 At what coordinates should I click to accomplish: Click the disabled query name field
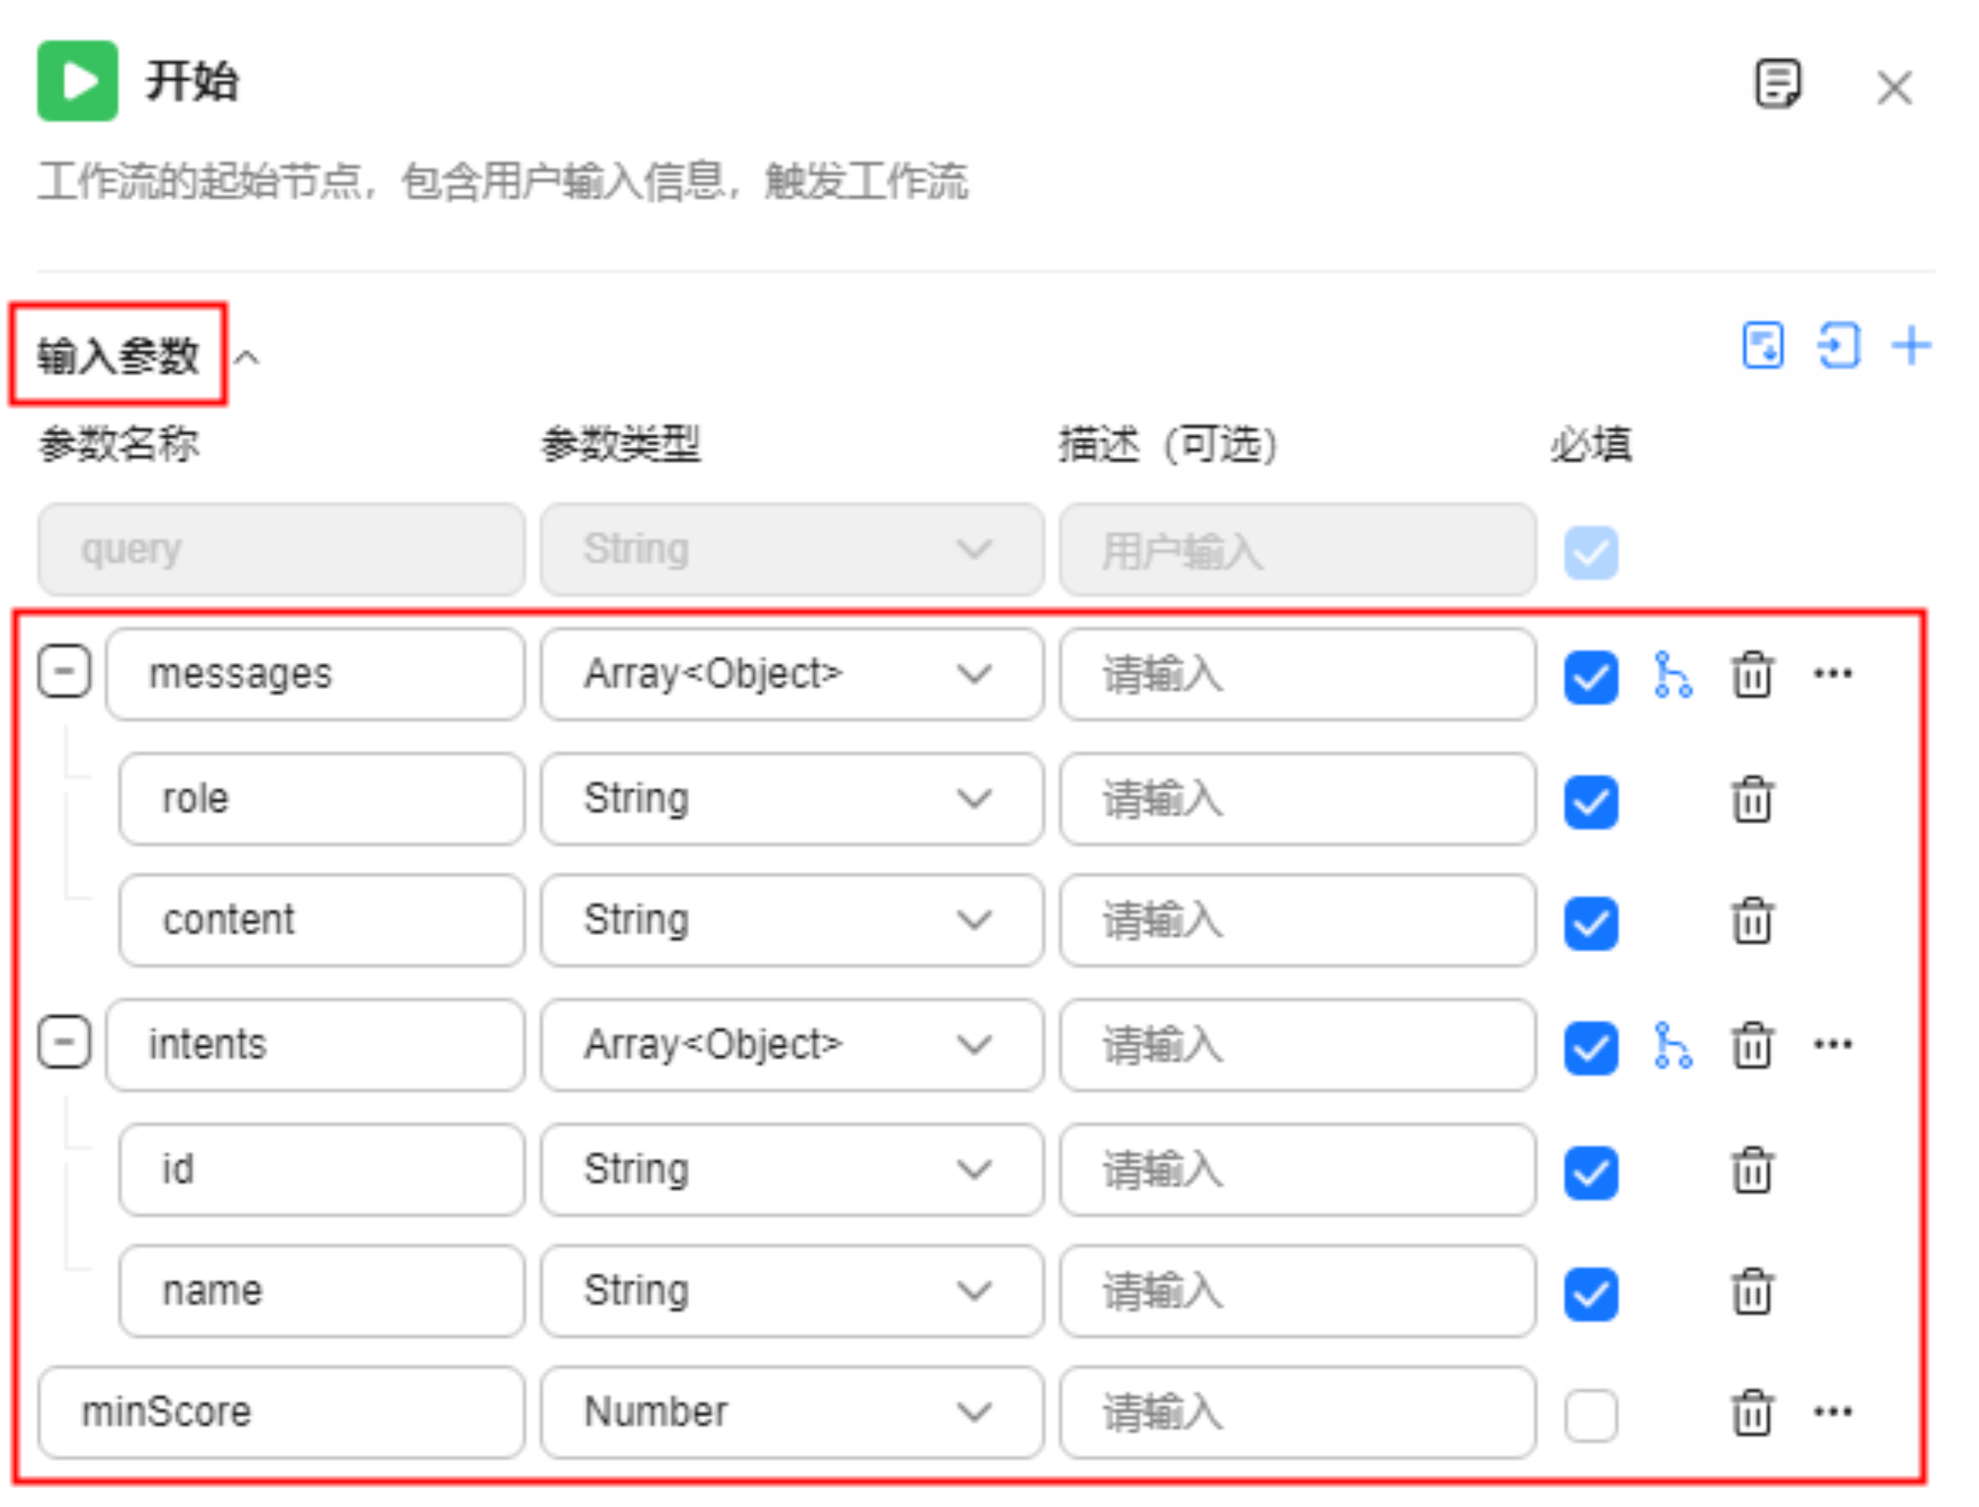282,550
